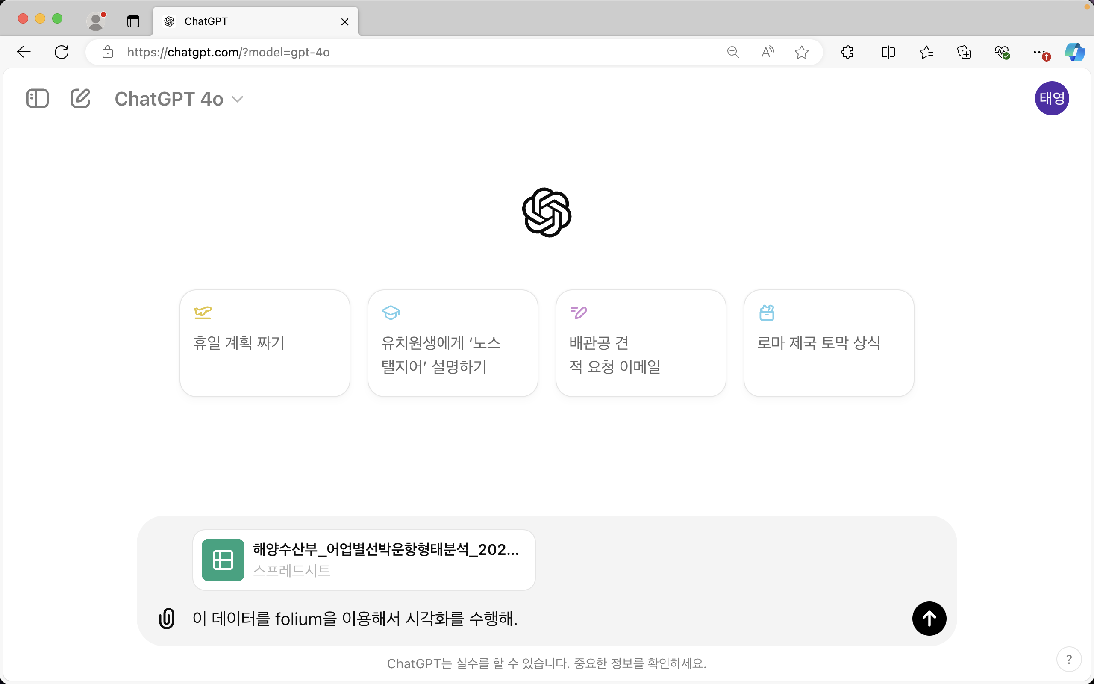This screenshot has width=1094, height=684.
Task: Add this page to favorites star
Action: pos(802,53)
